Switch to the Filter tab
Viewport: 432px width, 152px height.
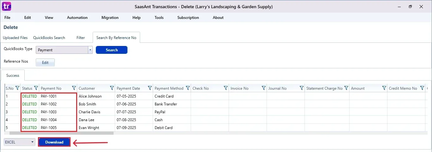81,38
